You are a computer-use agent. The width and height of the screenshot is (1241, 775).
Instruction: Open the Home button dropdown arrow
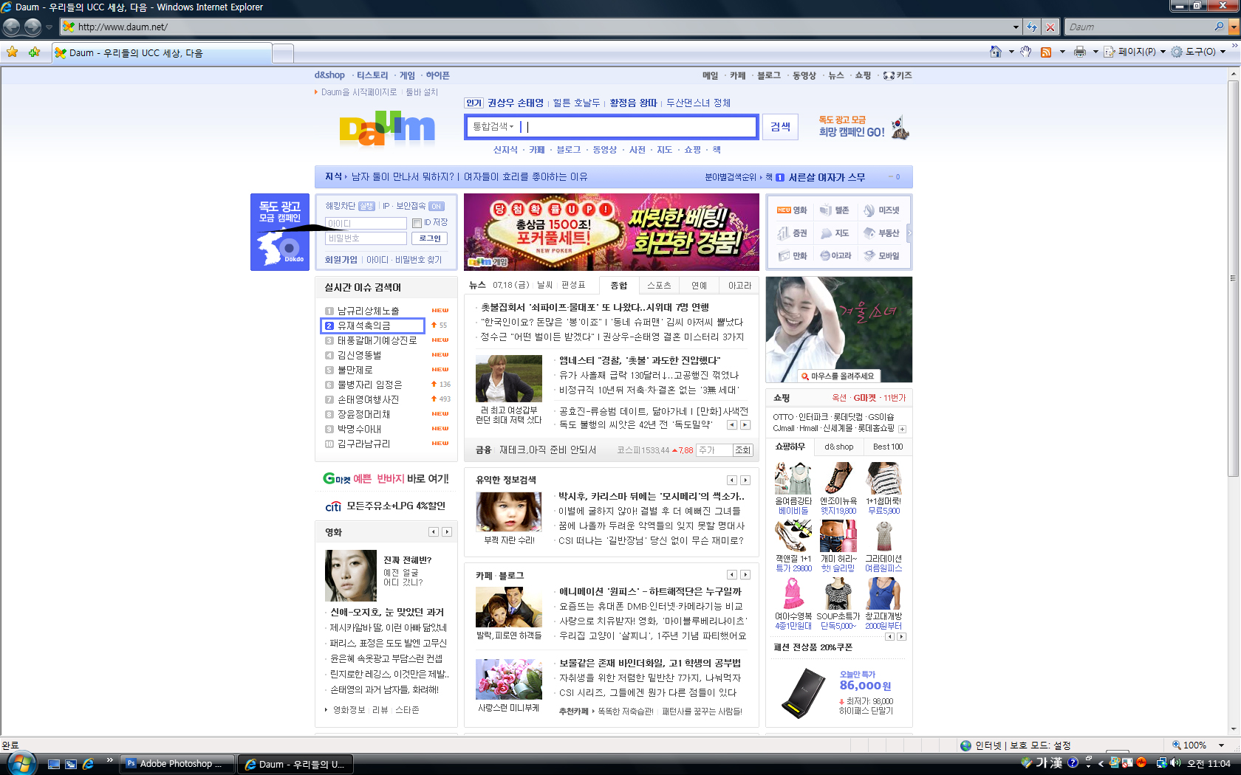point(1011,52)
